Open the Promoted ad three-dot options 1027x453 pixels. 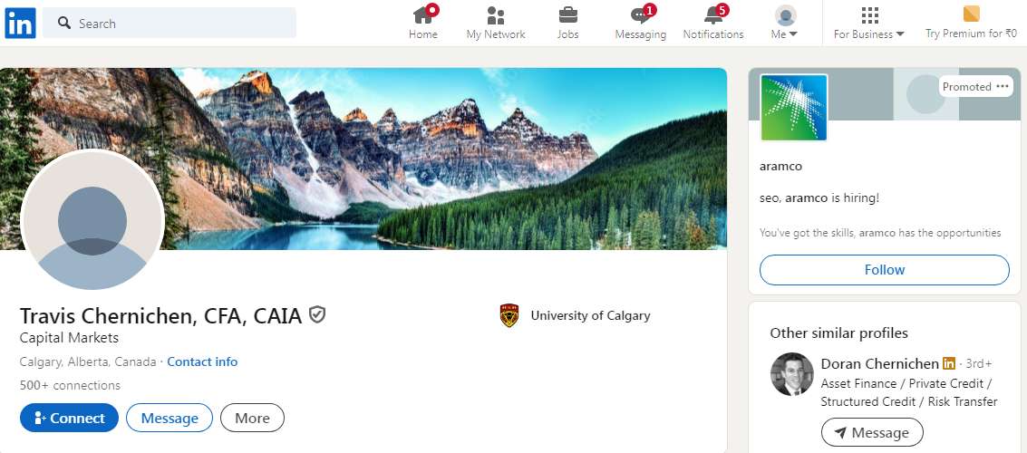[1003, 86]
